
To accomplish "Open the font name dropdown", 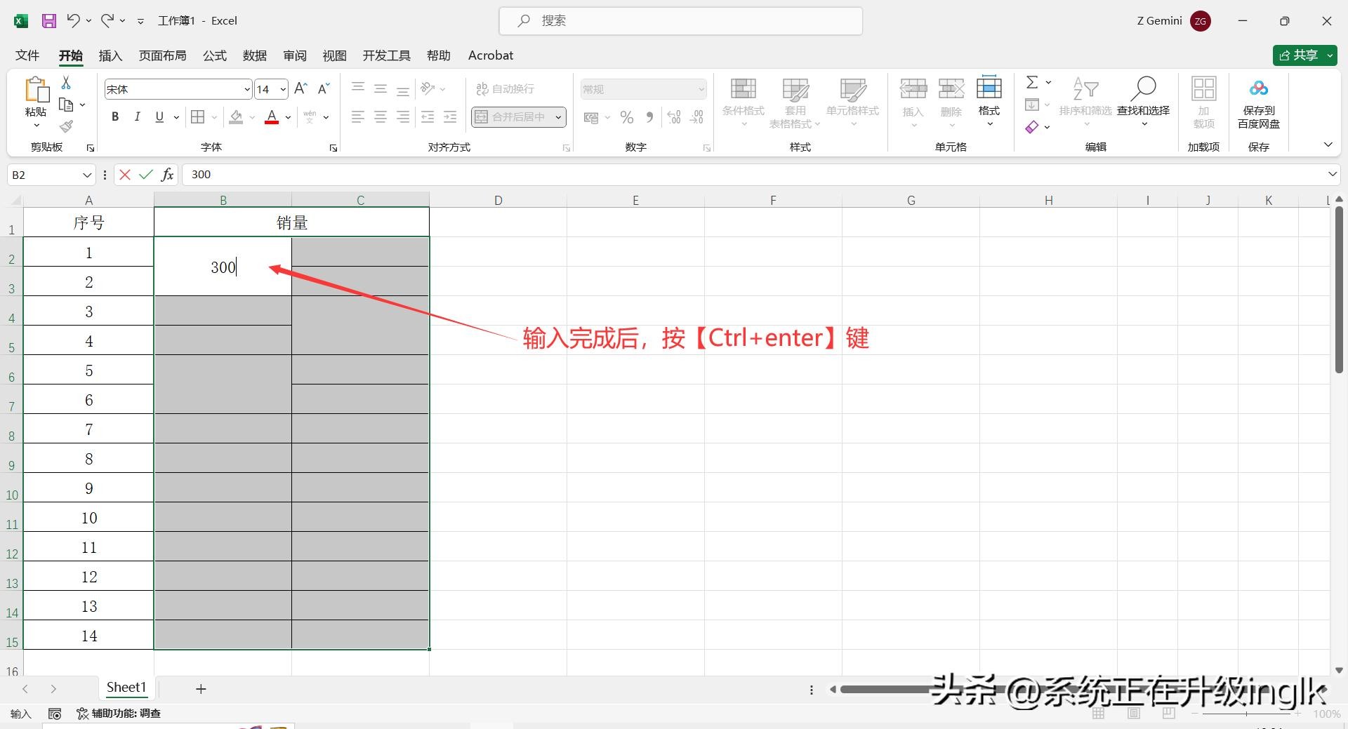I will [247, 90].
